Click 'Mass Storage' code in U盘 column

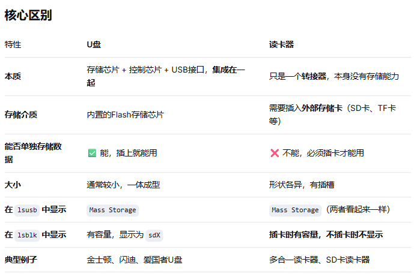112,210
